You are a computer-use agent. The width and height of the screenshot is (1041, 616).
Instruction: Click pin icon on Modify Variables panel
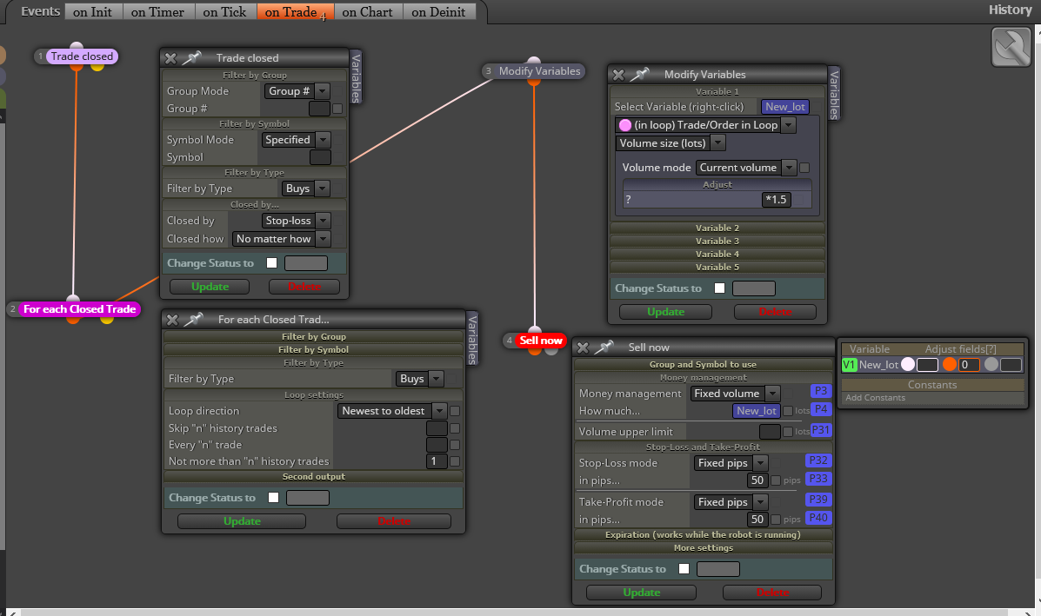tap(639, 75)
